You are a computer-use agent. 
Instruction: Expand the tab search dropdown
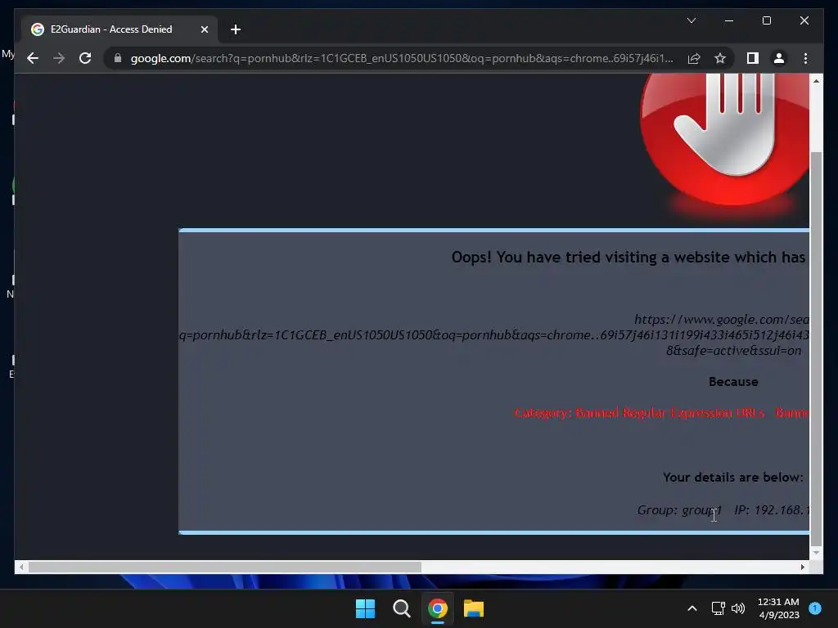click(691, 20)
